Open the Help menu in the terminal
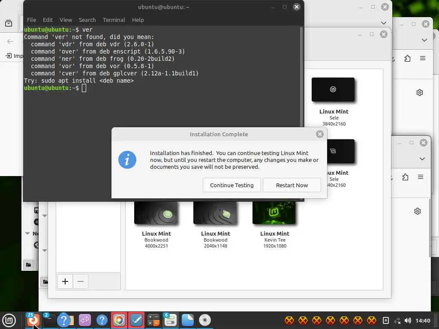Screen dimensions: 439x329 click(x=138, y=20)
